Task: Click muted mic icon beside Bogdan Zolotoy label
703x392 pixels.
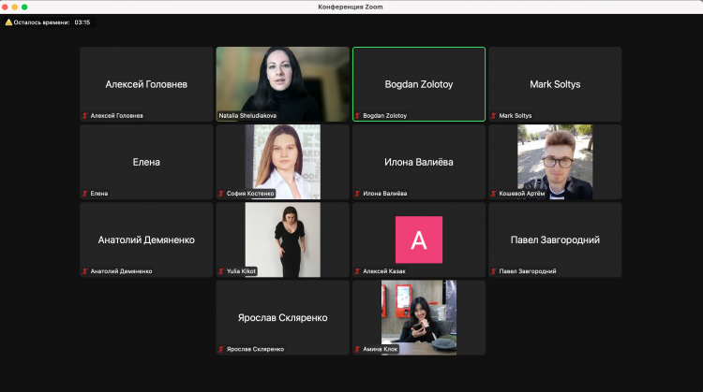Action: coord(358,116)
